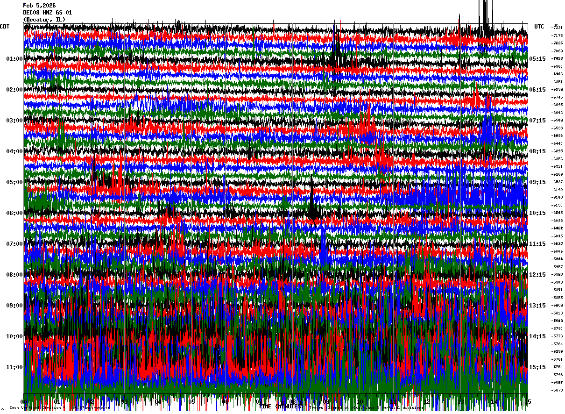This screenshot has height=414, width=565.
Task: Click the location text "(Decatur, IL)"
Action: click(44, 19)
